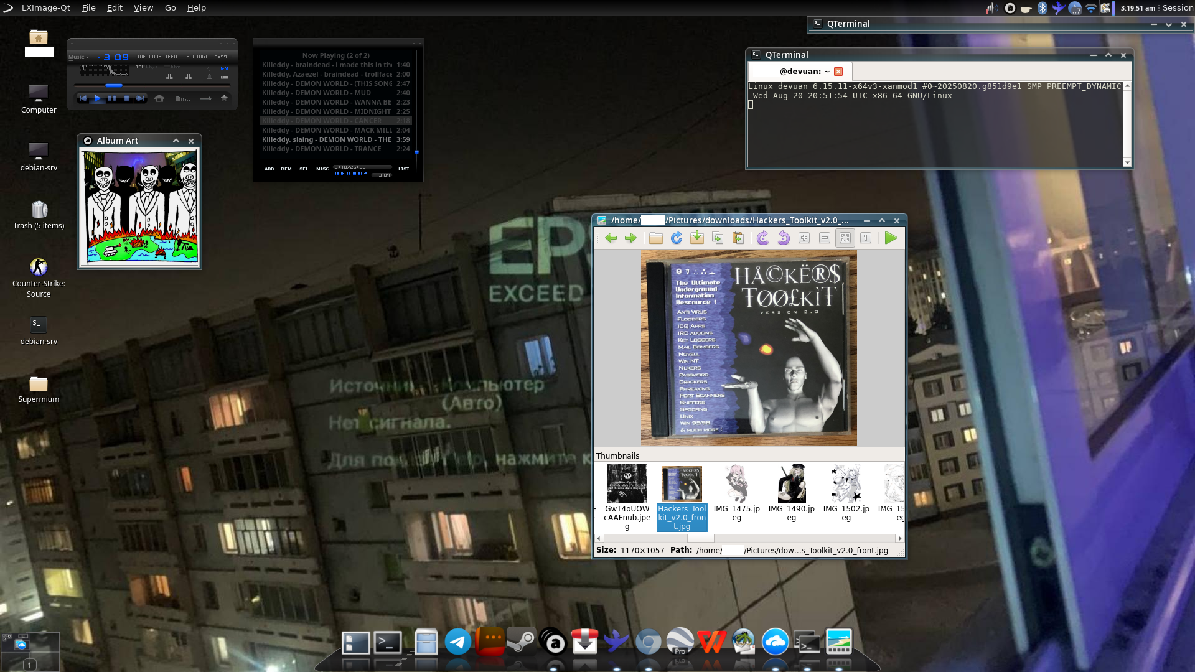The width and height of the screenshot is (1195, 672).
Task: Zoom in on the image
Action: tap(804, 238)
